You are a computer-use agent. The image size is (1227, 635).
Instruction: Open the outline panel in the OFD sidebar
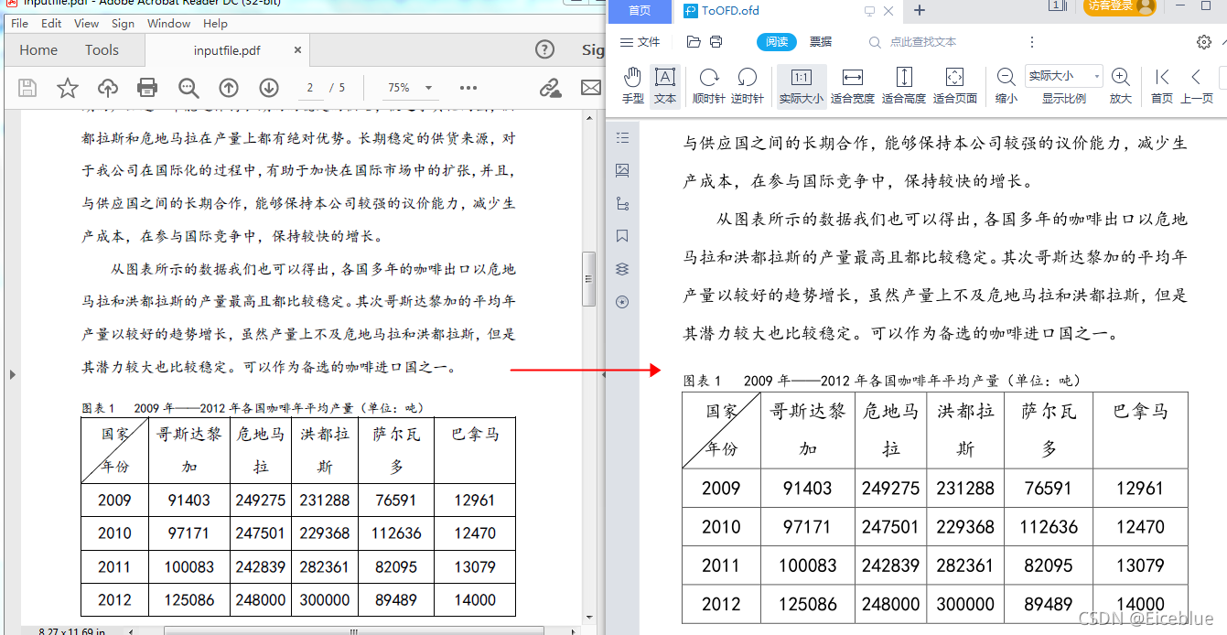click(x=623, y=138)
